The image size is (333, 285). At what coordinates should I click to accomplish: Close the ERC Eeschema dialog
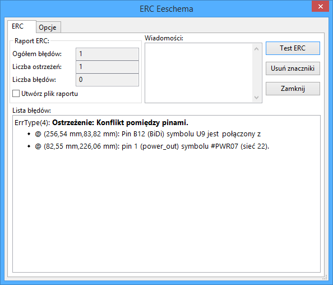[x=321, y=6]
